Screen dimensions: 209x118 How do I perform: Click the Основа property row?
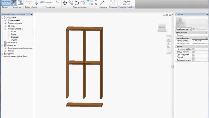tap(192, 35)
